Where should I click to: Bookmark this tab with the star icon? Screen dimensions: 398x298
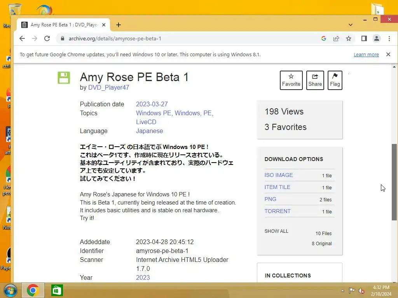(349, 38)
